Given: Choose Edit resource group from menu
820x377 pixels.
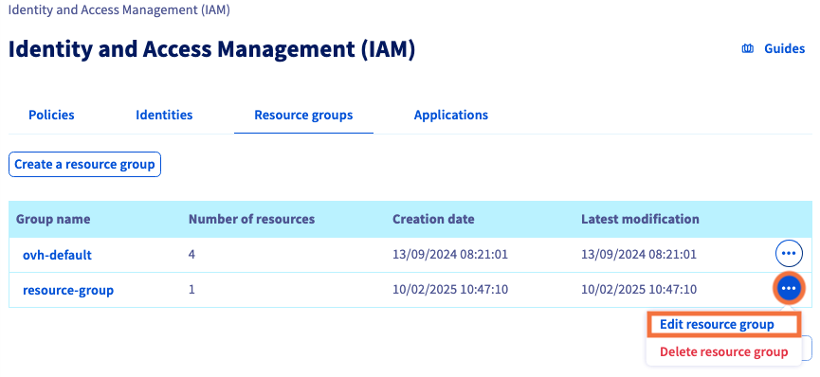Looking at the screenshot, I should (x=723, y=325).
